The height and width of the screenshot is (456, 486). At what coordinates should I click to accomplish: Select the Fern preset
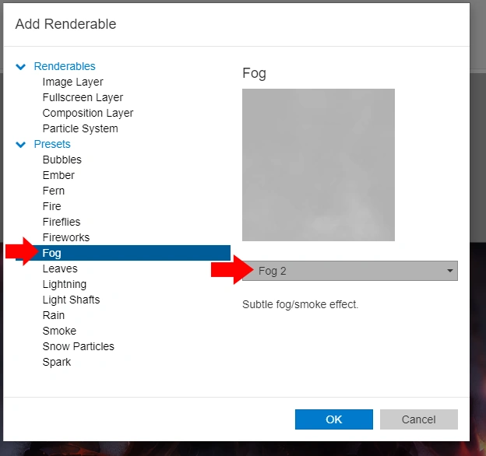(54, 191)
